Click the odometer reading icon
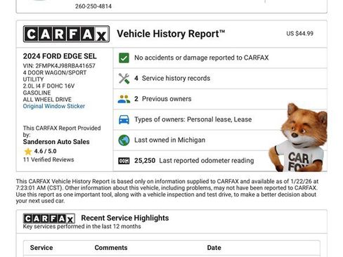Screen dimensions: 343x257 tap(124, 161)
